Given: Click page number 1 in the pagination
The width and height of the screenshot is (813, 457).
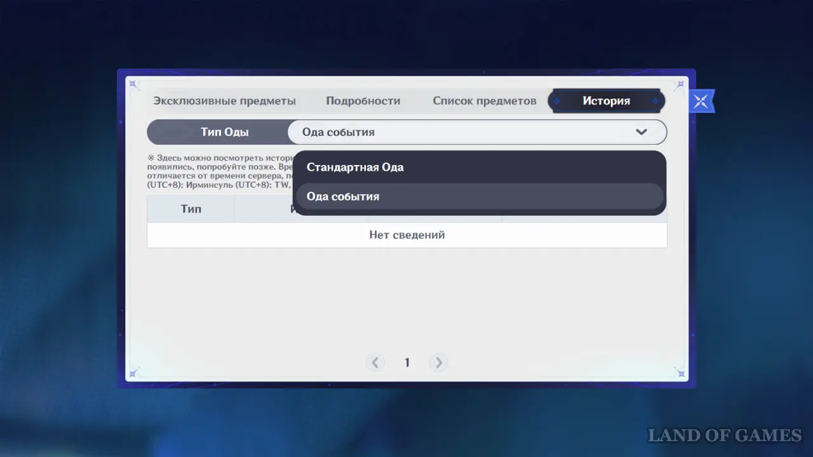Looking at the screenshot, I should 407,362.
